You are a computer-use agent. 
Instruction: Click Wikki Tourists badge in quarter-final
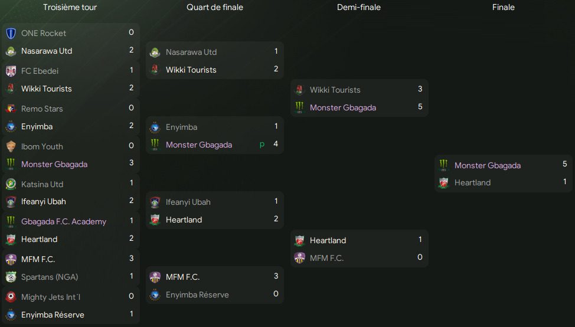point(155,70)
